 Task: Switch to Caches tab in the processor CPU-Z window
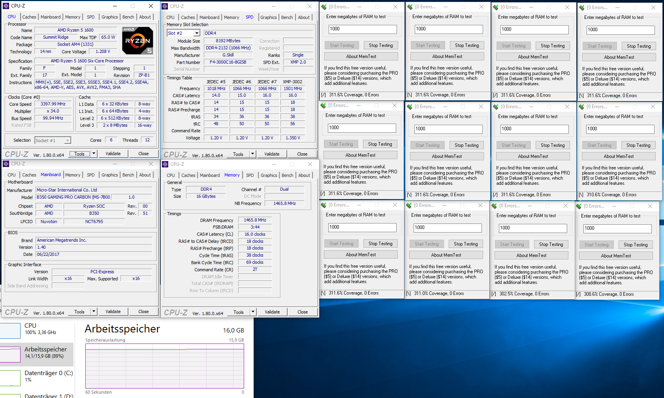tap(29, 17)
